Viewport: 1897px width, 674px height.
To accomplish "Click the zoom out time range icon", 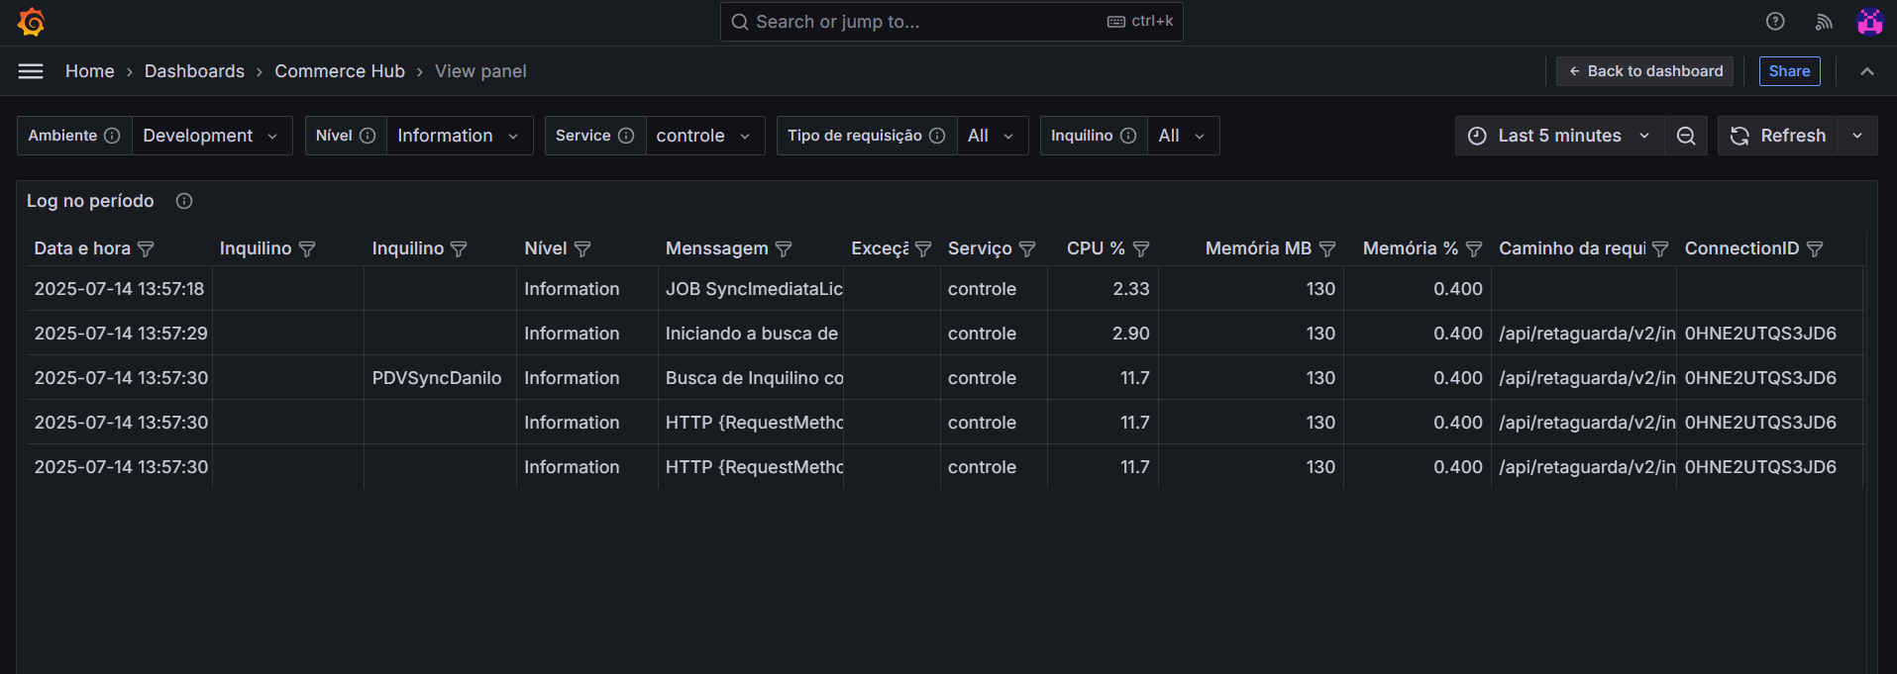I will (x=1686, y=136).
